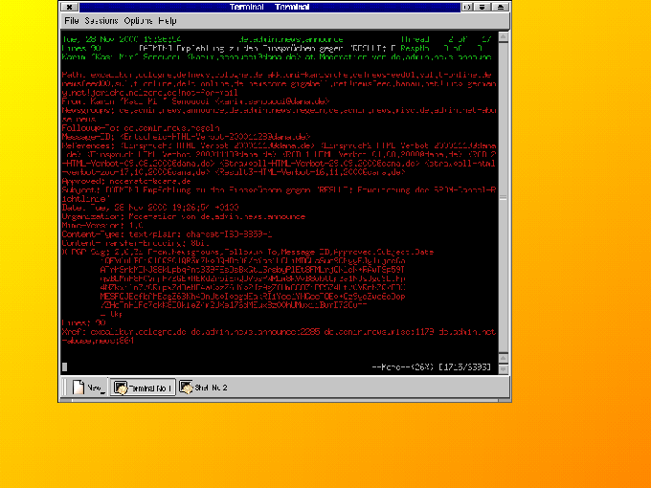The width and height of the screenshot is (651, 488).
Task: Click the X button at the title bar's left
Action: [x=69, y=7]
